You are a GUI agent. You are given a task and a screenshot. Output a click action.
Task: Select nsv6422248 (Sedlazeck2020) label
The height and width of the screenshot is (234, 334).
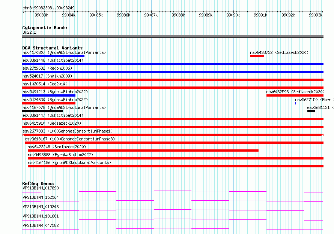click(57, 147)
